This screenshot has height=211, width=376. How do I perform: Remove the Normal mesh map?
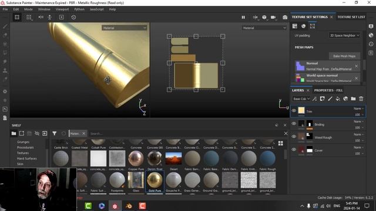click(356, 66)
